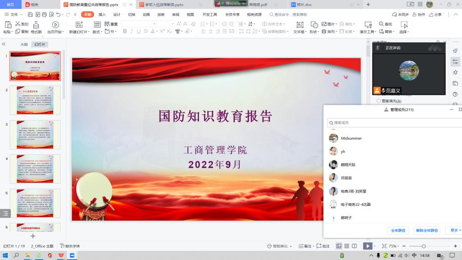Select the 图案填充 radio button
462x260 pixels.
tap(379, 101)
